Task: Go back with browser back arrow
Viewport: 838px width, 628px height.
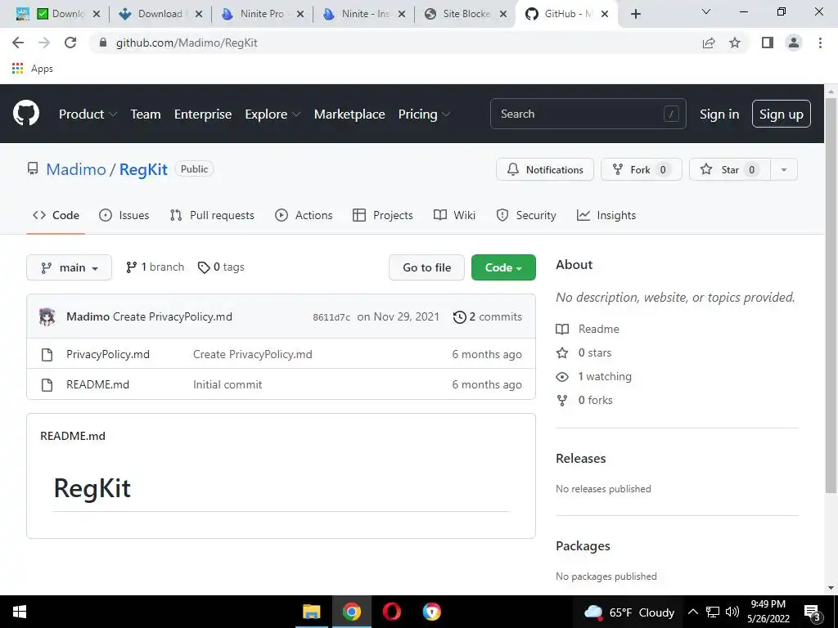Action: pos(18,43)
